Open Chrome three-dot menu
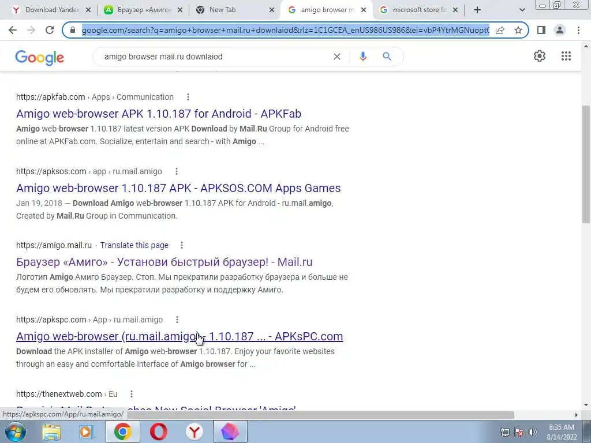The width and height of the screenshot is (591, 443). pos(578,30)
